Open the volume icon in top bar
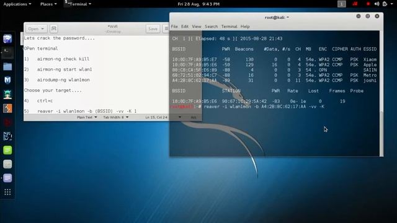 pyautogui.click(x=377, y=4)
